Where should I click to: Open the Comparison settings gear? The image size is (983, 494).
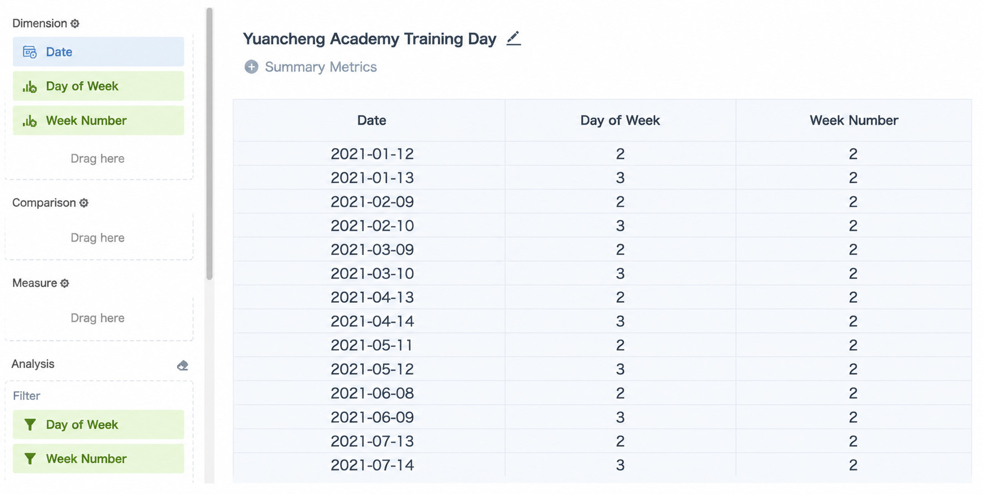pos(84,203)
